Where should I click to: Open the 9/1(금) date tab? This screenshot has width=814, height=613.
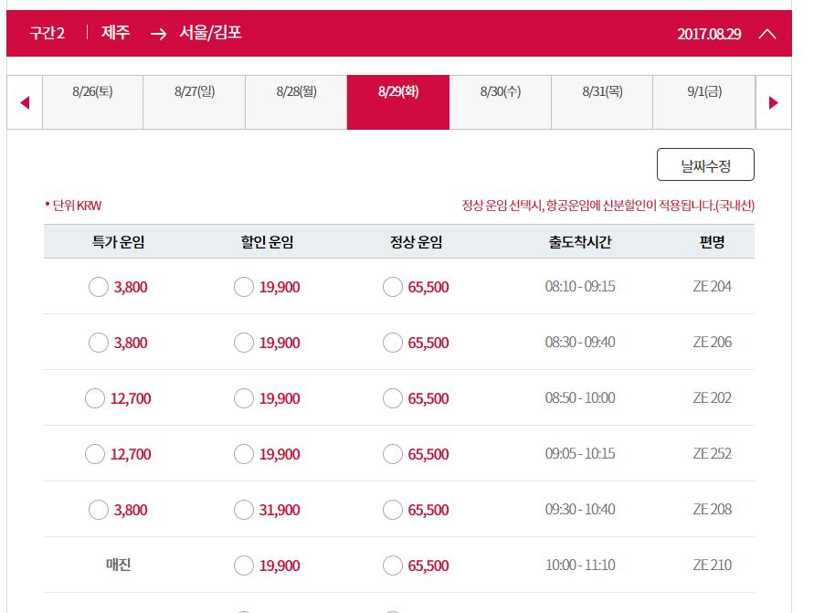[x=703, y=91]
